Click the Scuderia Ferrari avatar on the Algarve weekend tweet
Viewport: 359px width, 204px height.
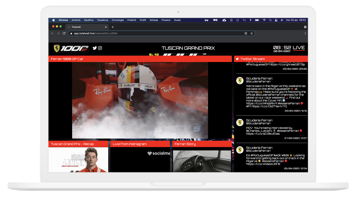pos(240,81)
